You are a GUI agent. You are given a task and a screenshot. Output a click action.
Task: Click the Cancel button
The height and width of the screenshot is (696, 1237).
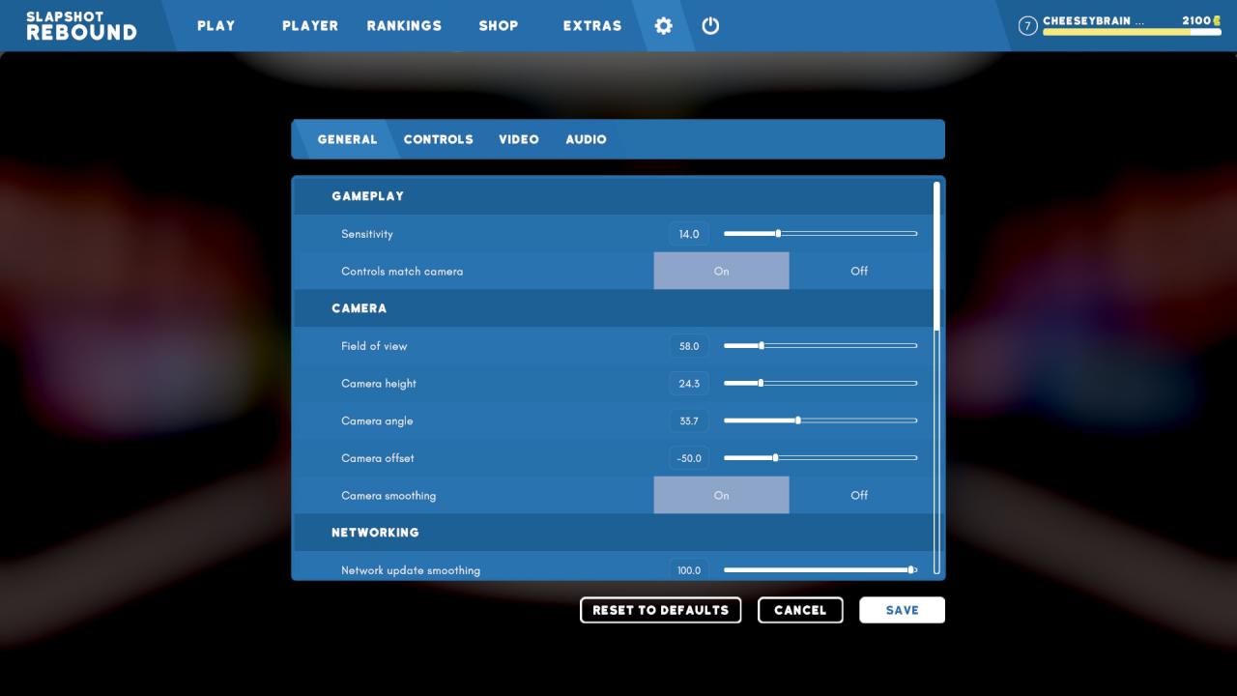[x=800, y=610]
